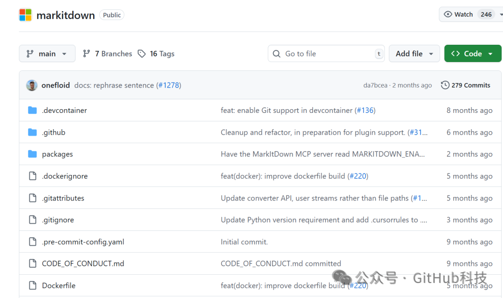Click the main branch caret arrow
This screenshot has height=298, width=503.
click(x=64, y=54)
